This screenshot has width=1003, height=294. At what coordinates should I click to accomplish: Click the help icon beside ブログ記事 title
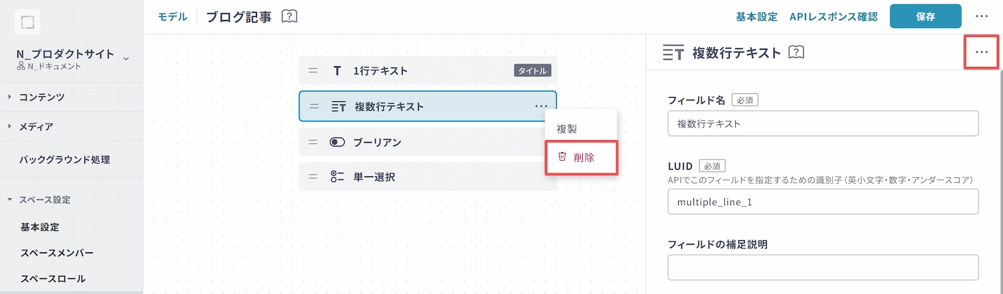289,16
